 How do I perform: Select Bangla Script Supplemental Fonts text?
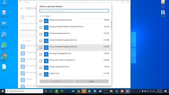click(61, 20)
